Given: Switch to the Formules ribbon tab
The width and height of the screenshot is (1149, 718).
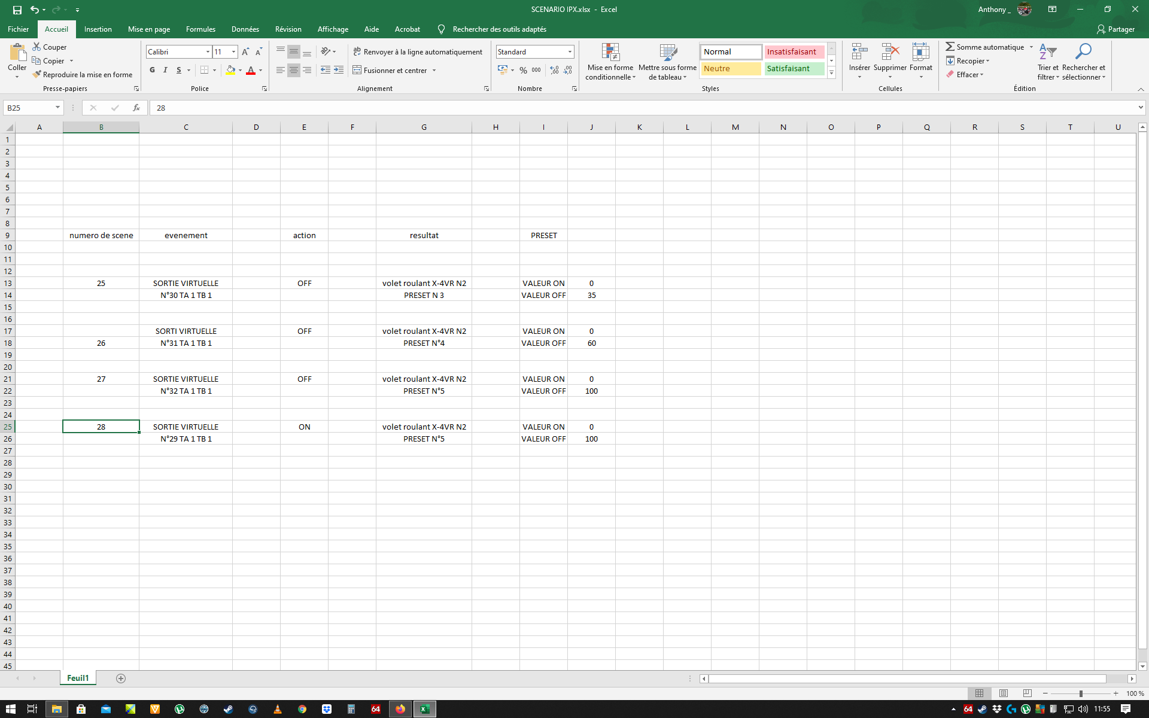Looking at the screenshot, I should (200, 29).
